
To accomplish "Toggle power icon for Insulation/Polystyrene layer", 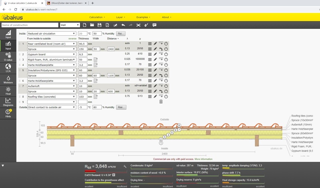I will pos(166,70).
